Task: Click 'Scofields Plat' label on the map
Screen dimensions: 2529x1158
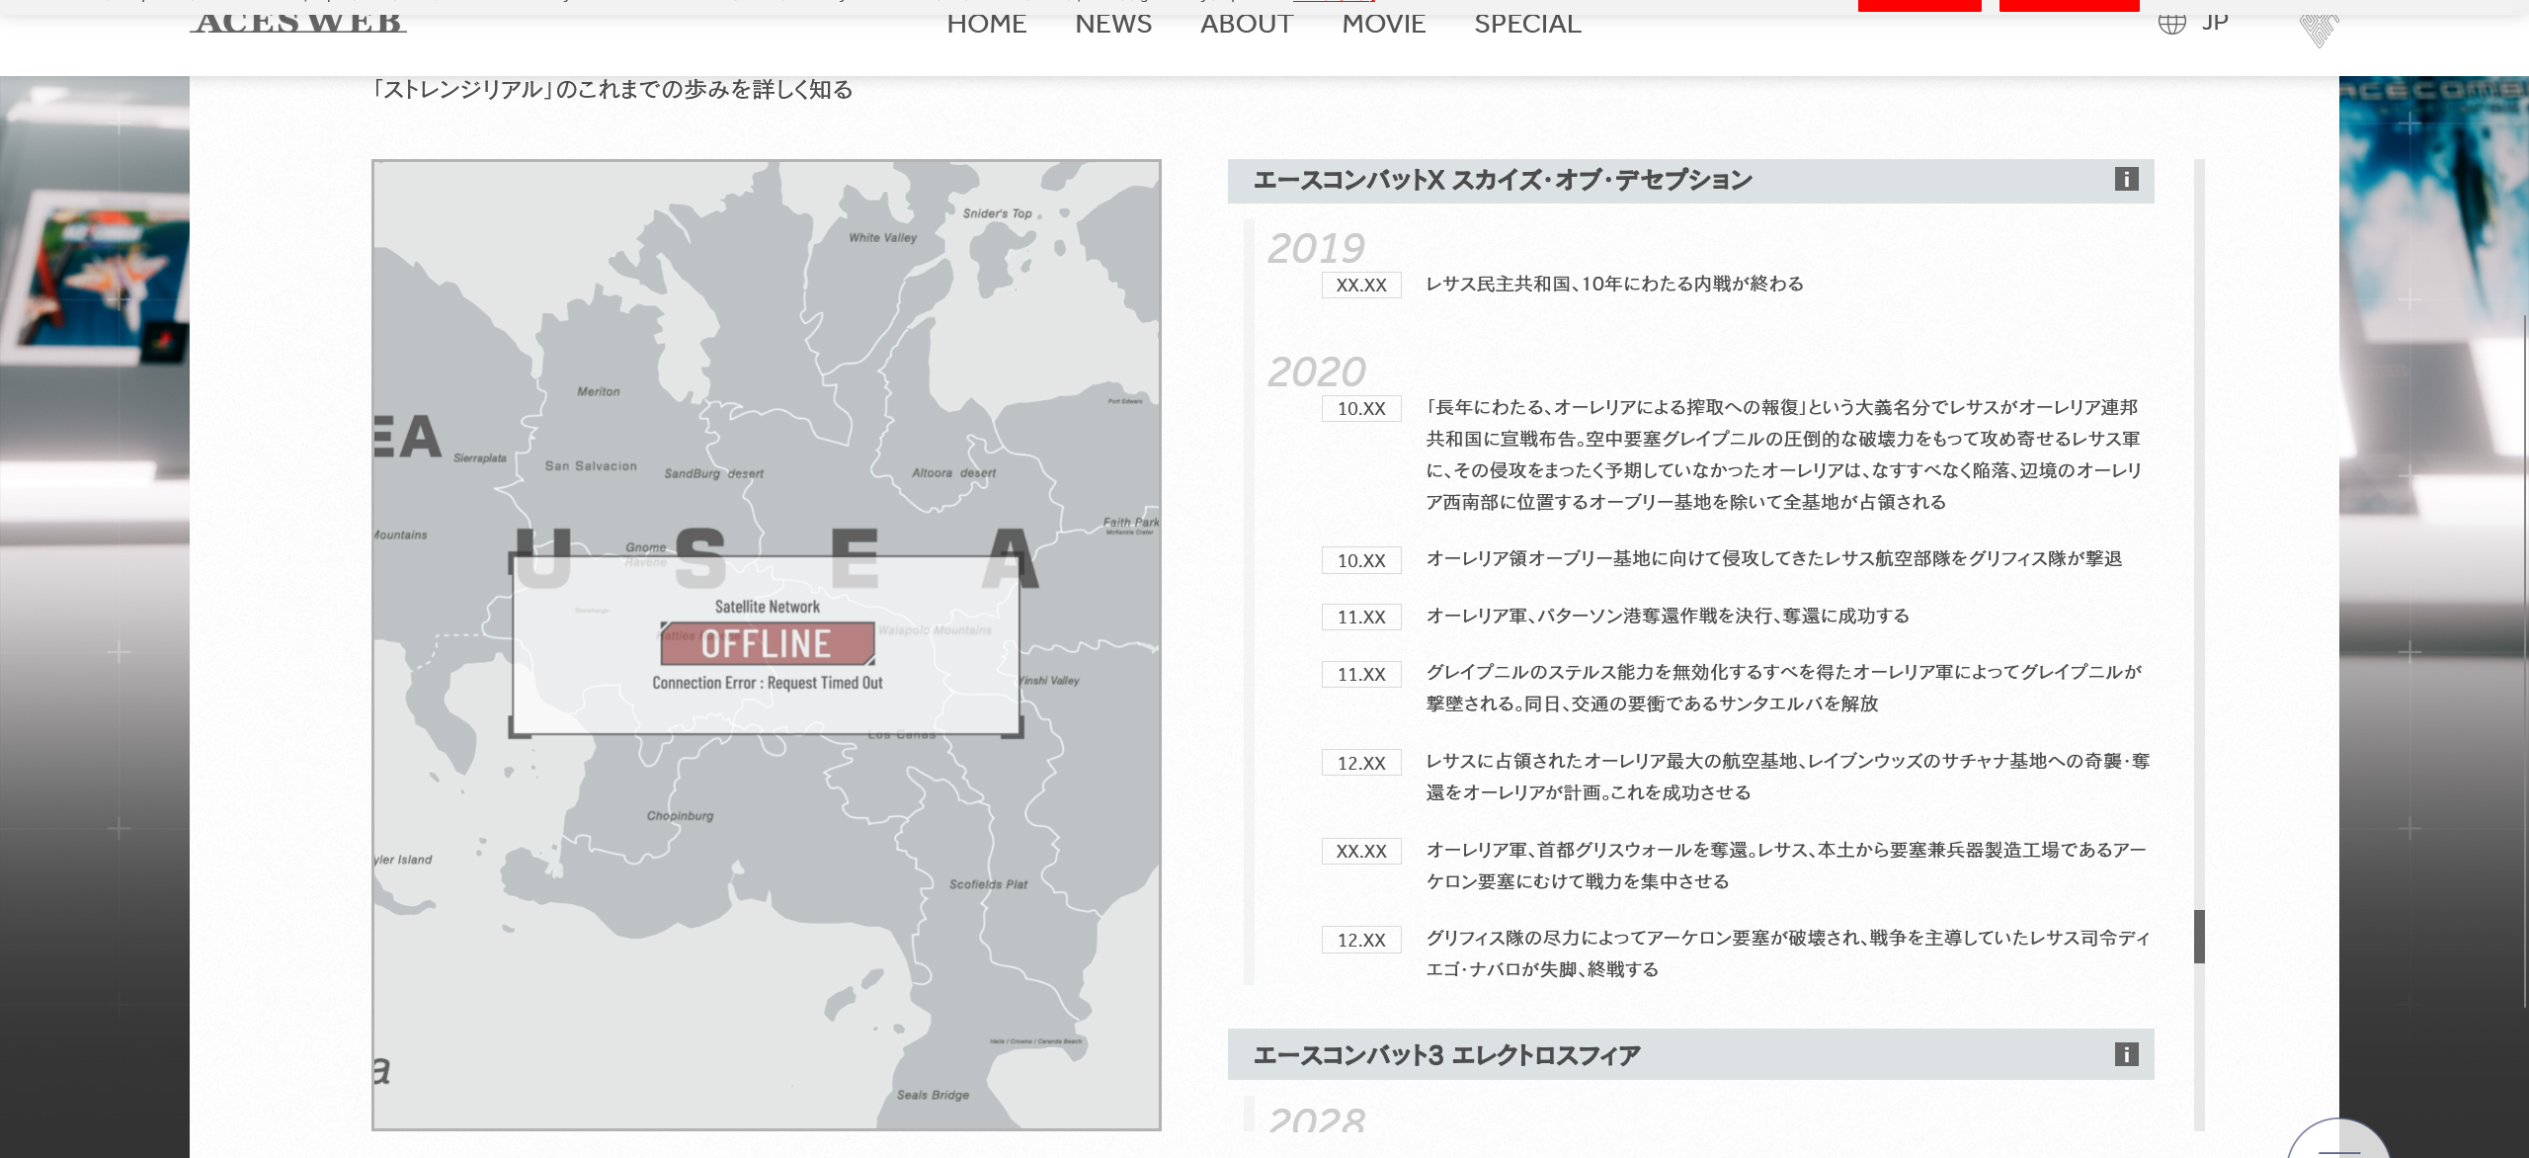Action: pos(988,884)
